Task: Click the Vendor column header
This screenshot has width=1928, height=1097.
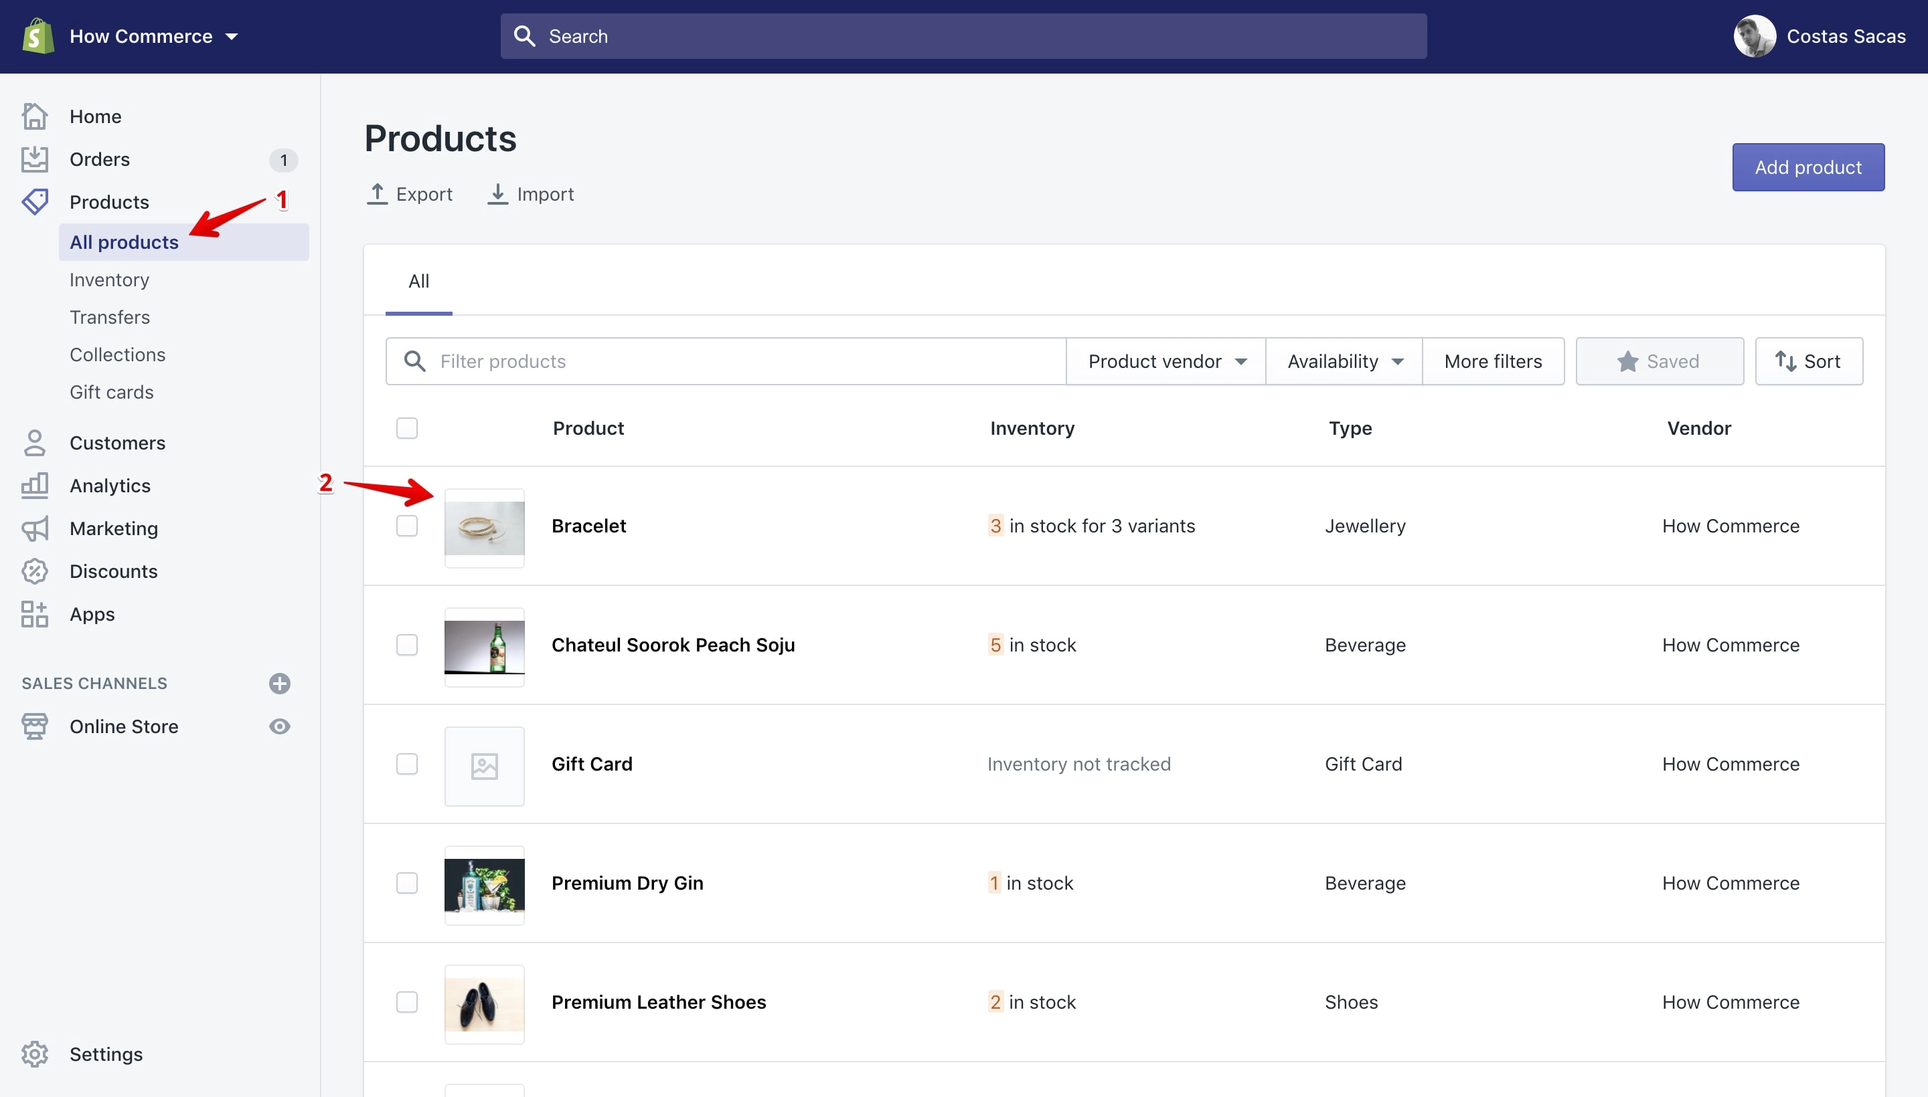Action: (x=1699, y=428)
